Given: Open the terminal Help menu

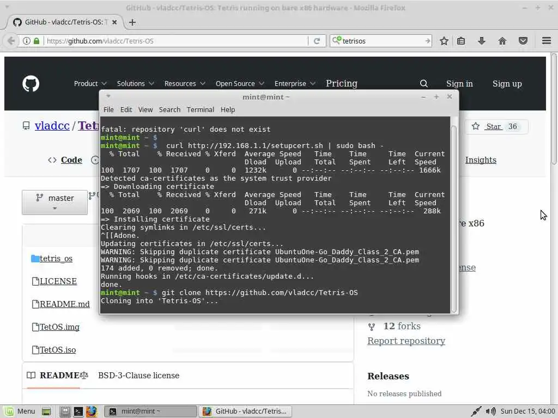Looking at the screenshot, I should 228,110.
